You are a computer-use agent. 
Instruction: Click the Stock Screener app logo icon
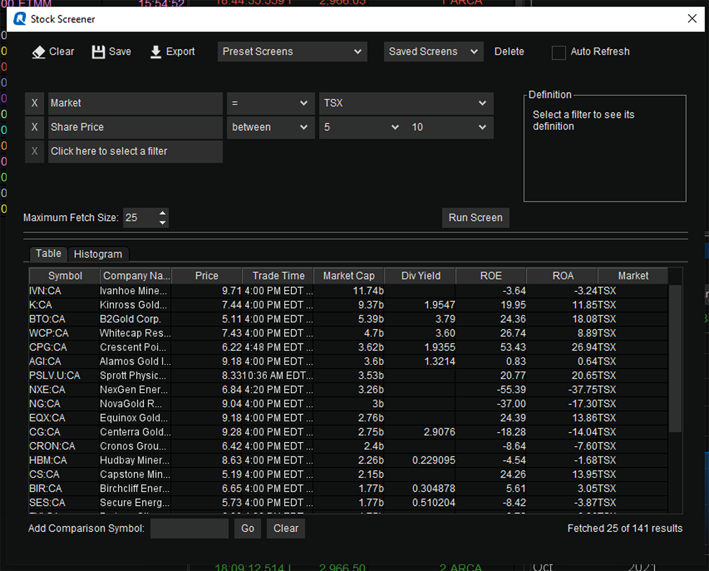pos(20,19)
